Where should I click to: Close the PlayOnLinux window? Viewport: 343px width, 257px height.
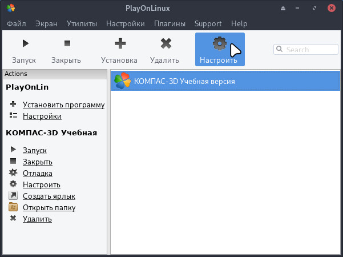(x=332, y=9)
